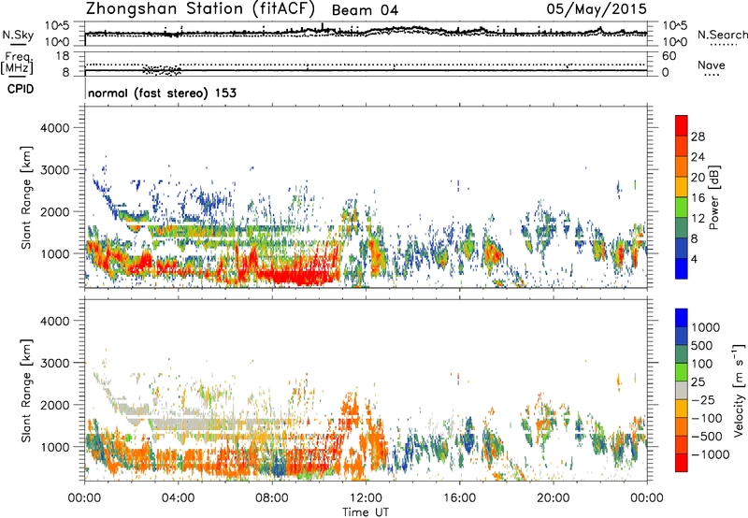The width and height of the screenshot is (748, 518).
Task: Click the '-1000' velocity colorbar tick label
Action: coord(711,454)
